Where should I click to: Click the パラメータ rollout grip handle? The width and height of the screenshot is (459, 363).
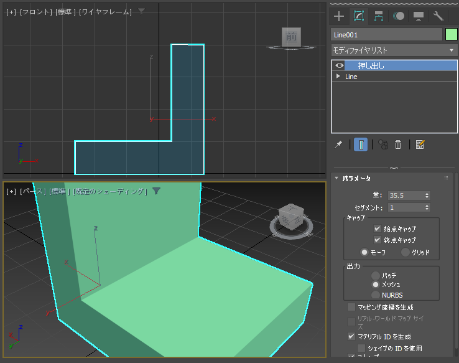pos(446,178)
